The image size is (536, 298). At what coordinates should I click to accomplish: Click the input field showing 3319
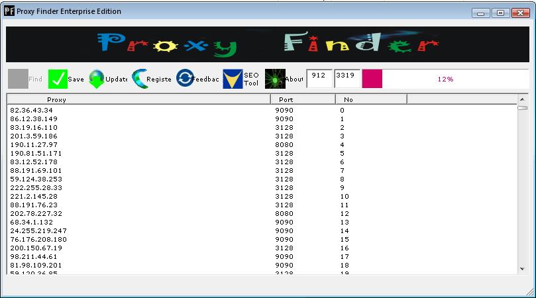tap(347, 79)
